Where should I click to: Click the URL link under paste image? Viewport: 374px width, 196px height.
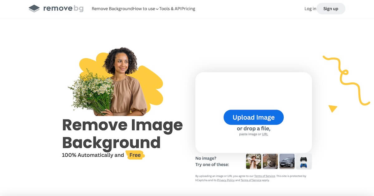pos(265,134)
